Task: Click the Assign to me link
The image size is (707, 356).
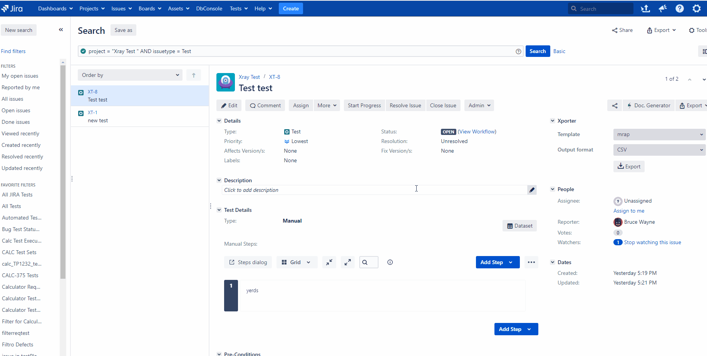Action: (628, 211)
